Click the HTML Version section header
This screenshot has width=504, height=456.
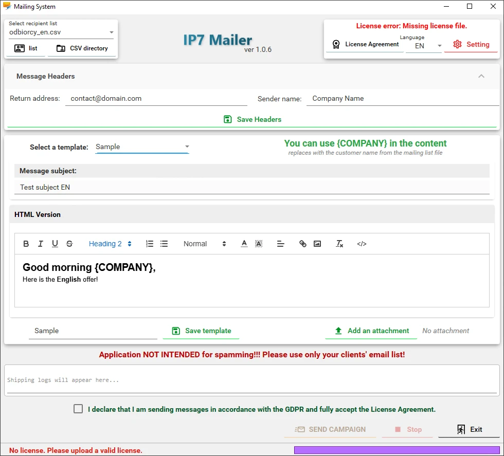coord(252,214)
